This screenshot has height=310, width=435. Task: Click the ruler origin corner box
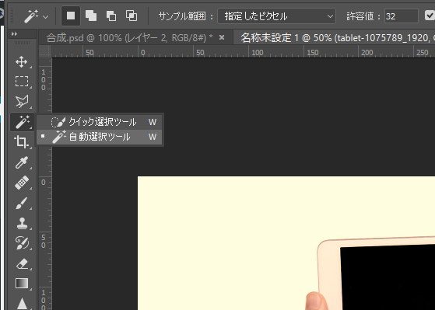pyautogui.click(x=45, y=51)
